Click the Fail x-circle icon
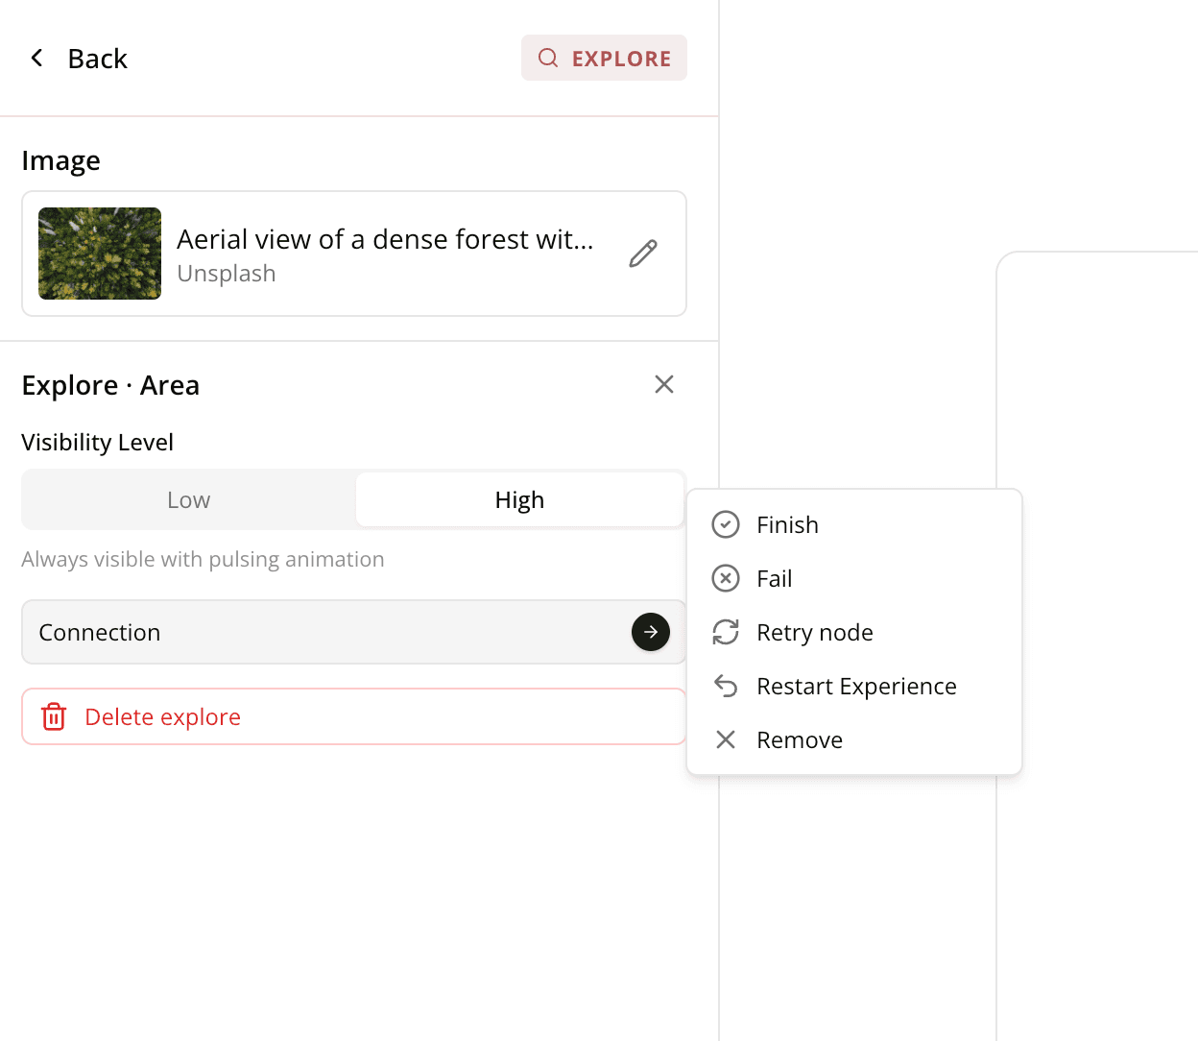The image size is (1198, 1041). pyautogui.click(x=726, y=578)
